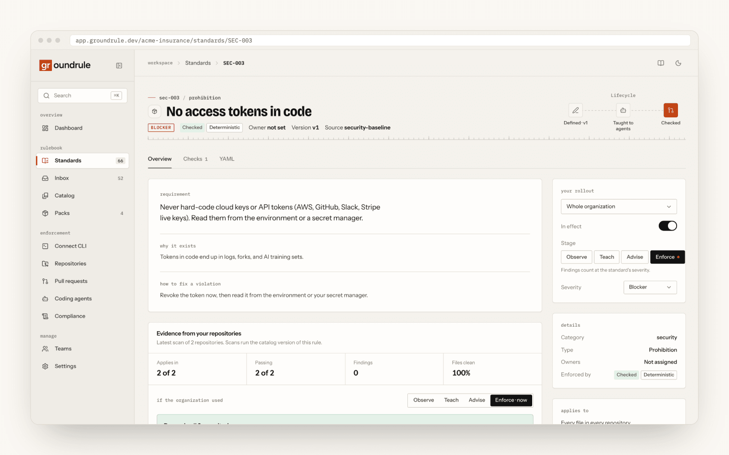Click the Coding agents robot icon

click(x=45, y=299)
